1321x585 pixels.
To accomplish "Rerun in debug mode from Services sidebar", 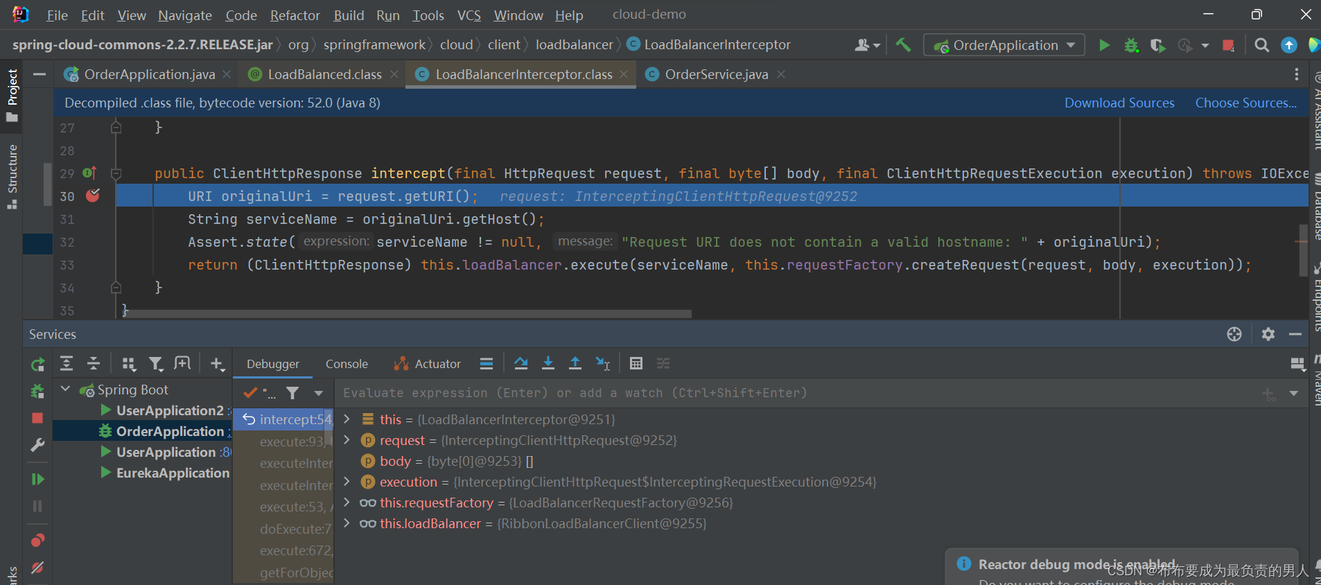I will coord(37,392).
